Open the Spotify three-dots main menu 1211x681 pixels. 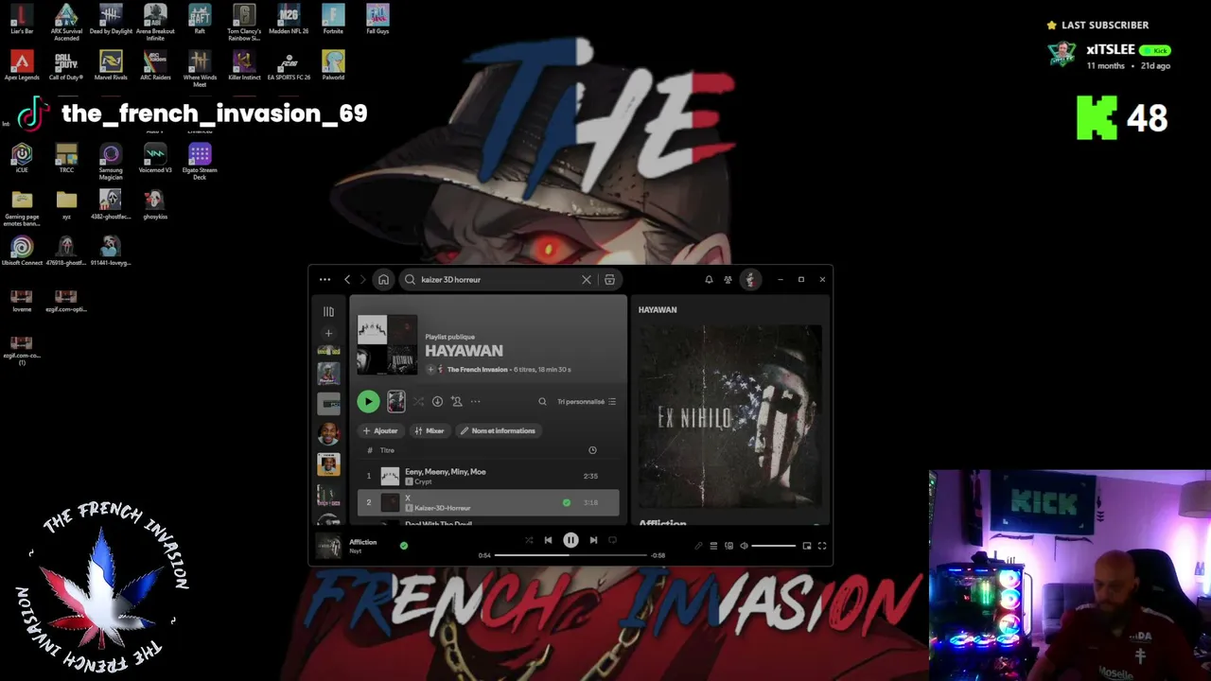pyautogui.click(x=325, y=280)
